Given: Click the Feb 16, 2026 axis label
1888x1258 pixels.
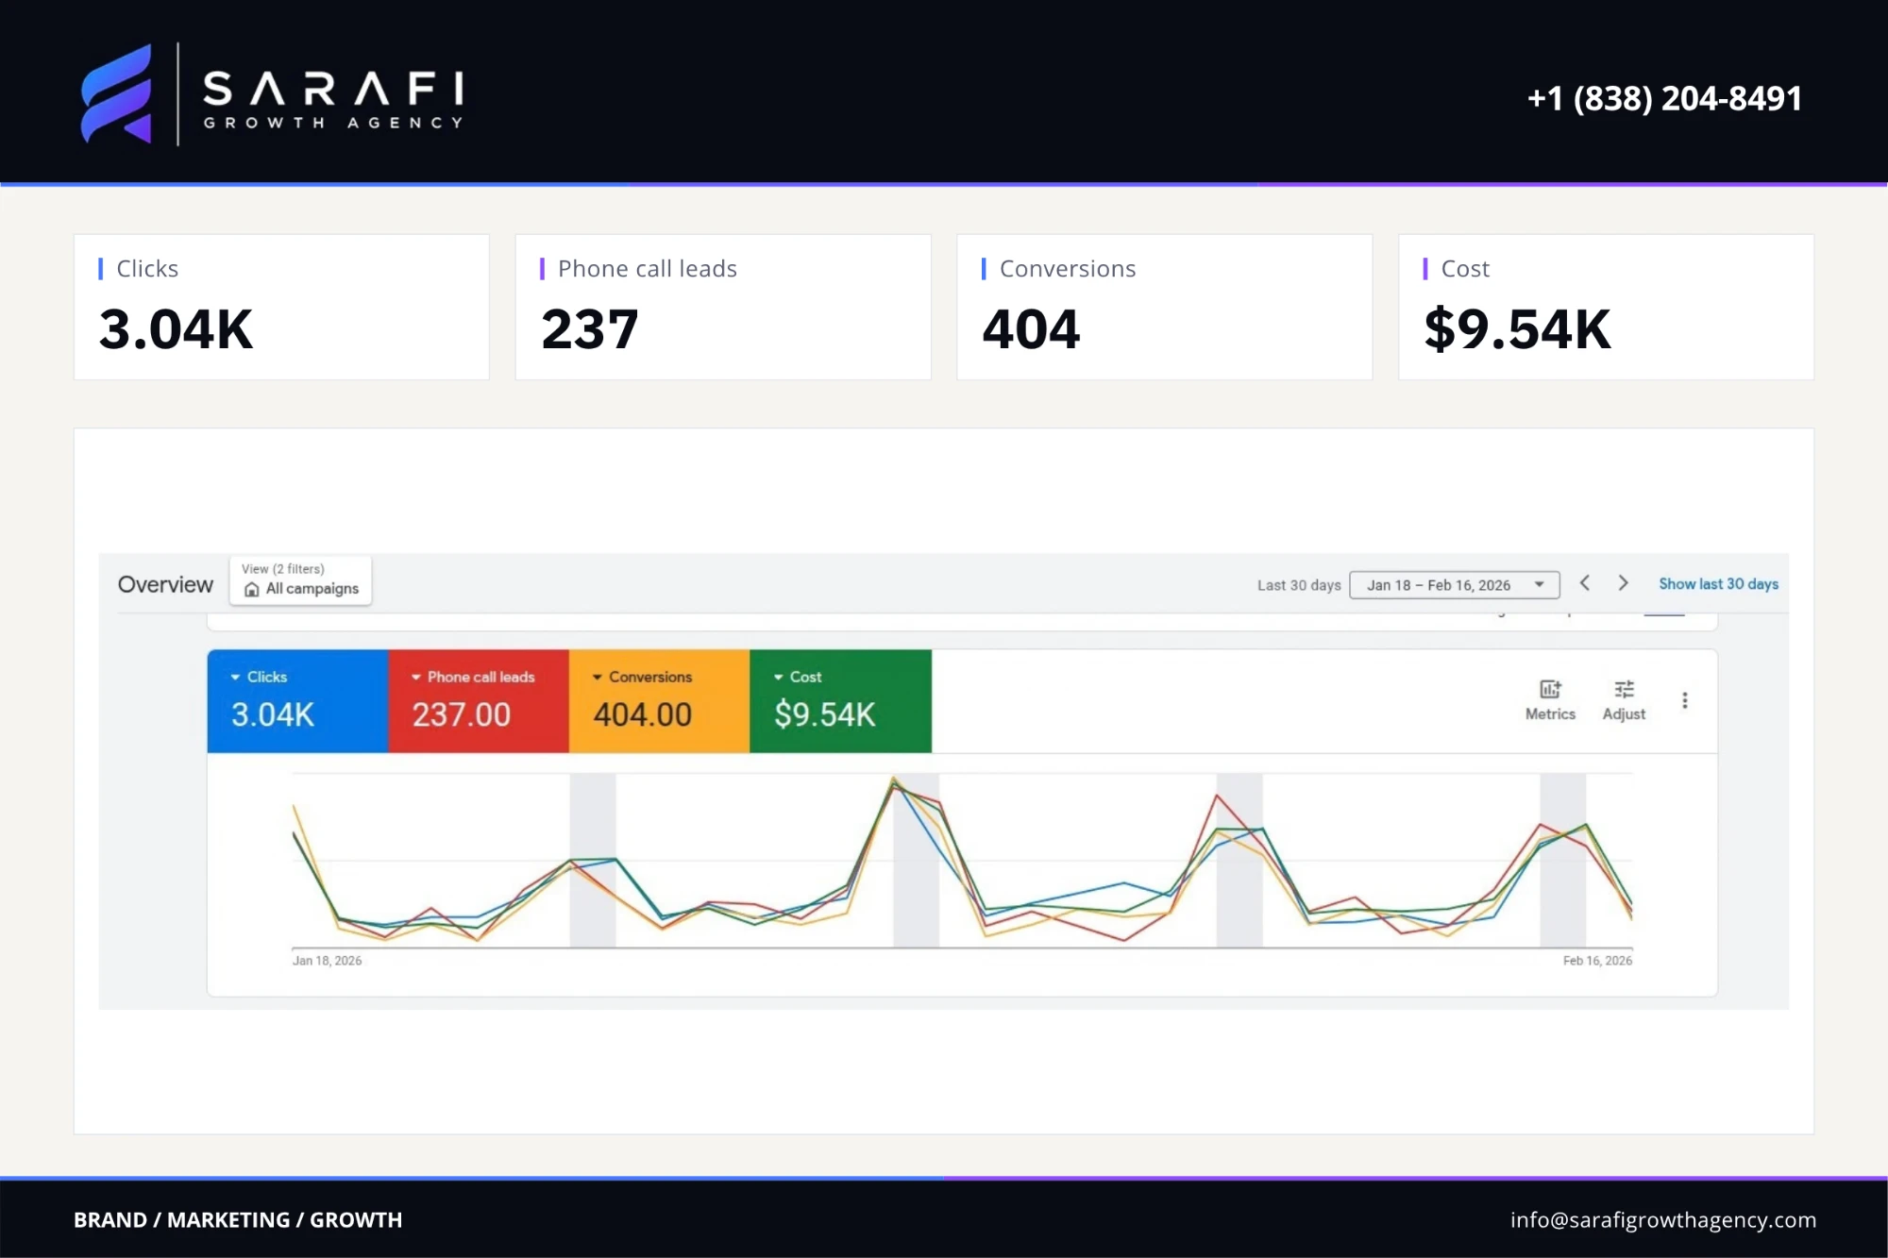Looking at the screenshot, I should pos(1597,961).
